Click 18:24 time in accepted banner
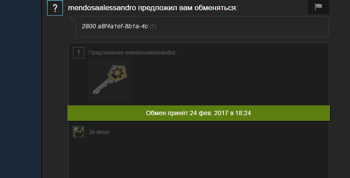 pos(243,113)
